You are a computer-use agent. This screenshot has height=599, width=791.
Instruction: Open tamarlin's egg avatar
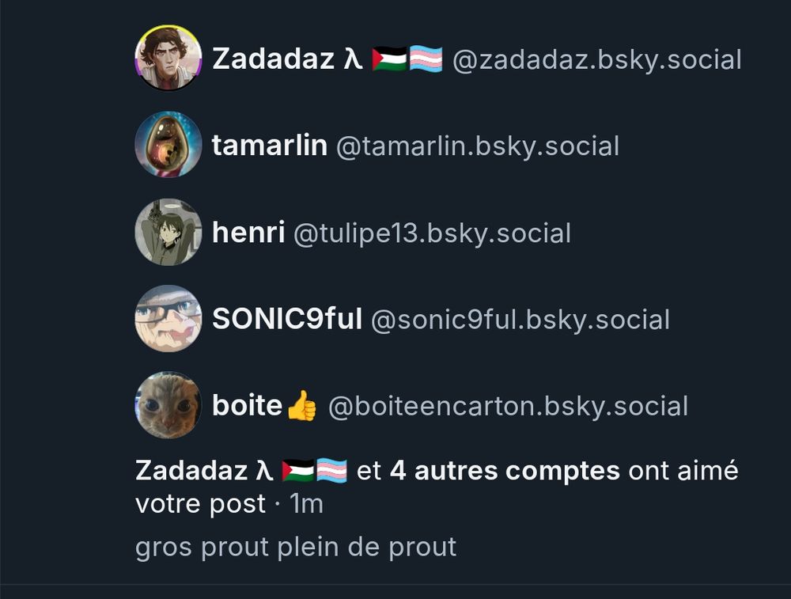(x=168, y=145)
